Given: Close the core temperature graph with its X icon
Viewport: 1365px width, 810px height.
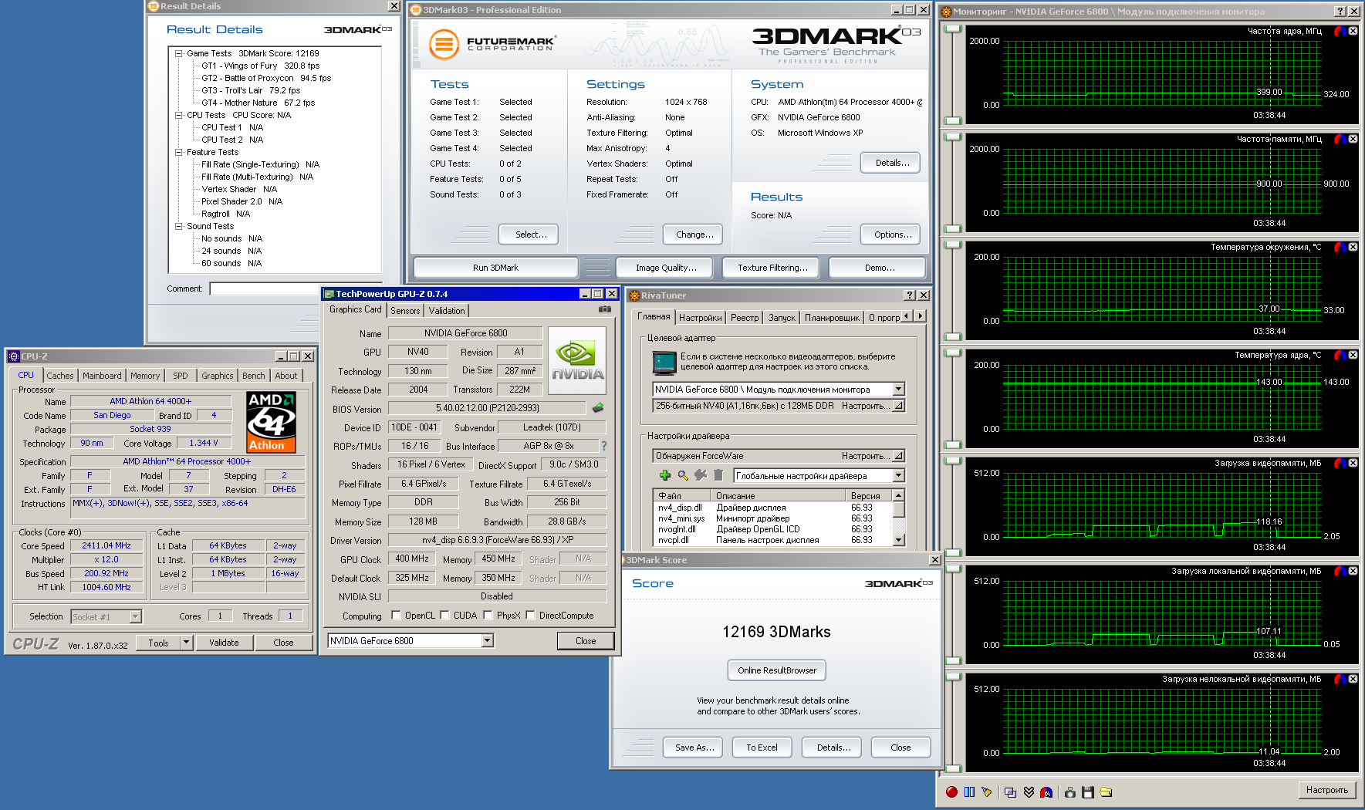Looking at the screenshot, I should tap(1353, 355).
